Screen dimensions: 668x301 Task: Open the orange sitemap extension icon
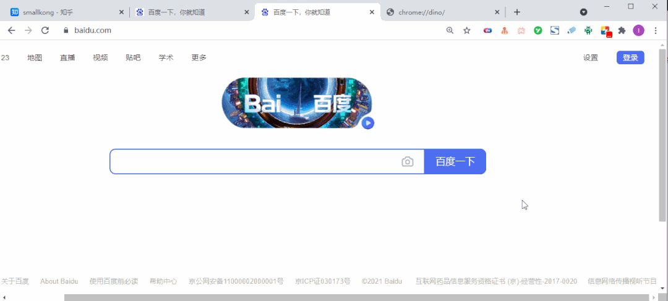pyautogui.click(x=505, y=30)
